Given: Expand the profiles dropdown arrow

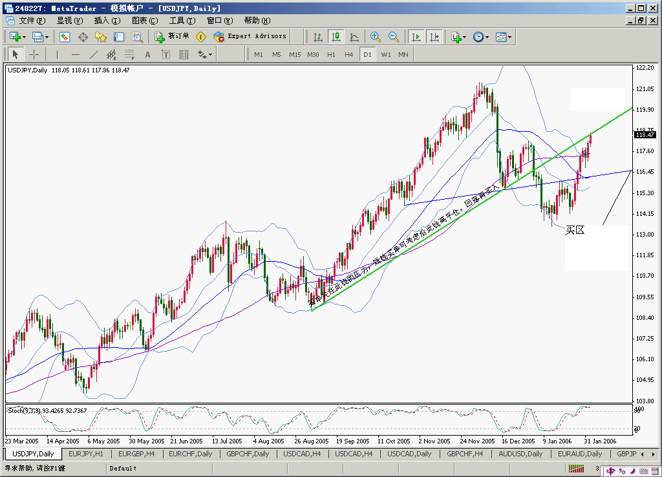Looking at the screenshot, I should pyautogui.click(x=47, y=37).
